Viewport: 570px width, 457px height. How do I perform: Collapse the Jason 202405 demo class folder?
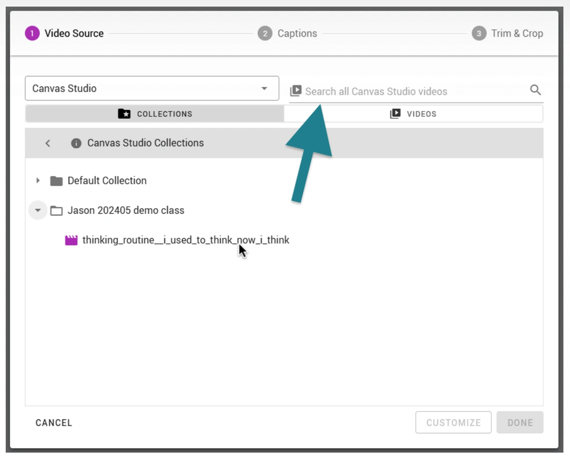coord(38,210)
